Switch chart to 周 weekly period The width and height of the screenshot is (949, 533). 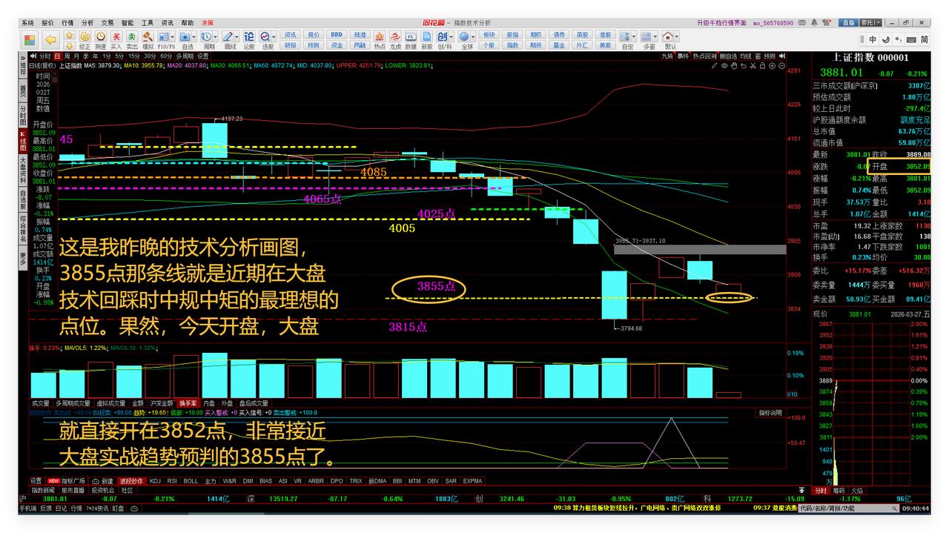[x=67, y=56]
